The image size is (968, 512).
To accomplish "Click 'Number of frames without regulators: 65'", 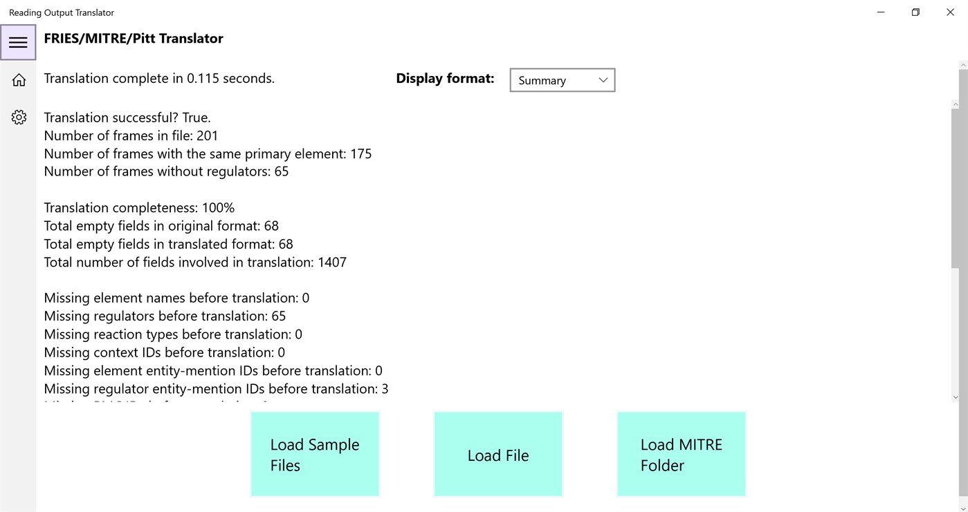I will pyautogui.click(x=166, y=171).
